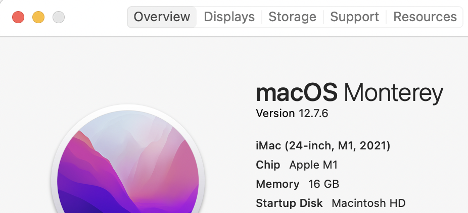The height and width of the screenshot is (213, 468).
Task: Go to the Support tab
Action: [x=354, y=17]
